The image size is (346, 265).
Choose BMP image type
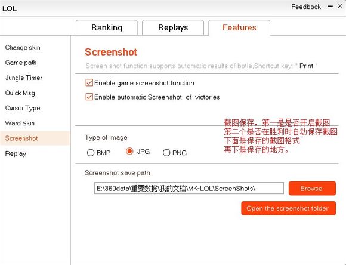91,153
